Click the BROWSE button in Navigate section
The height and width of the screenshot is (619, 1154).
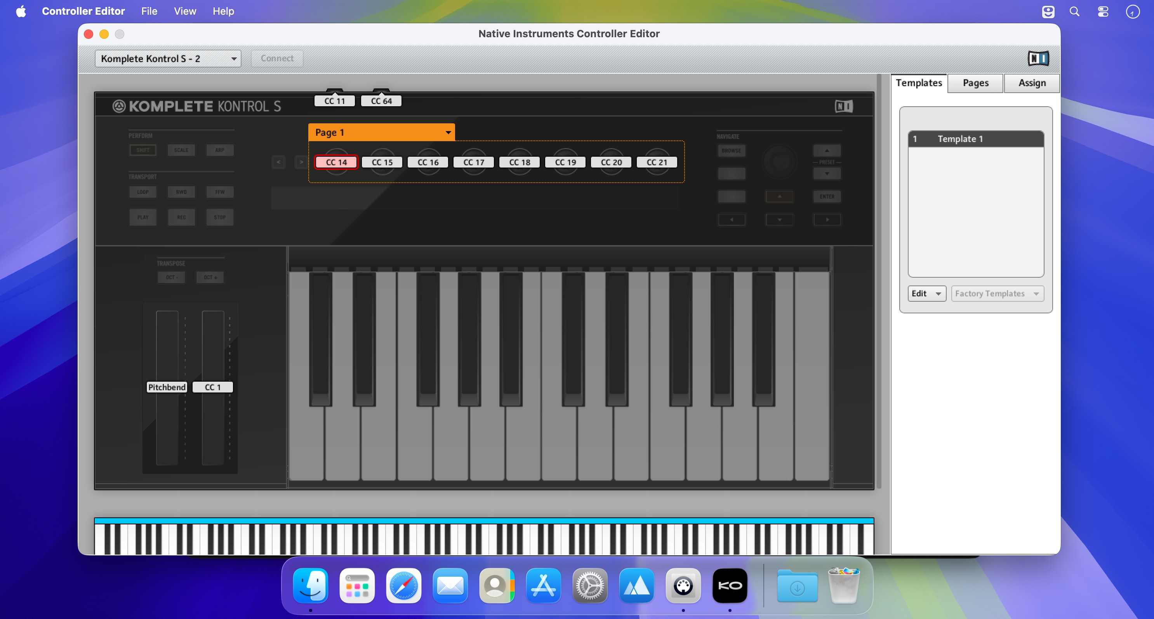pos(732,150)
